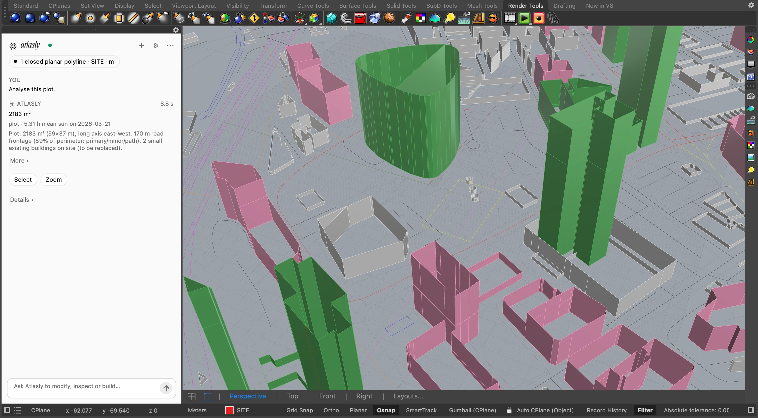758x418 pixels.
Task: Toggle SmartTrack in the status bar
Action: [x=421, y=410]
